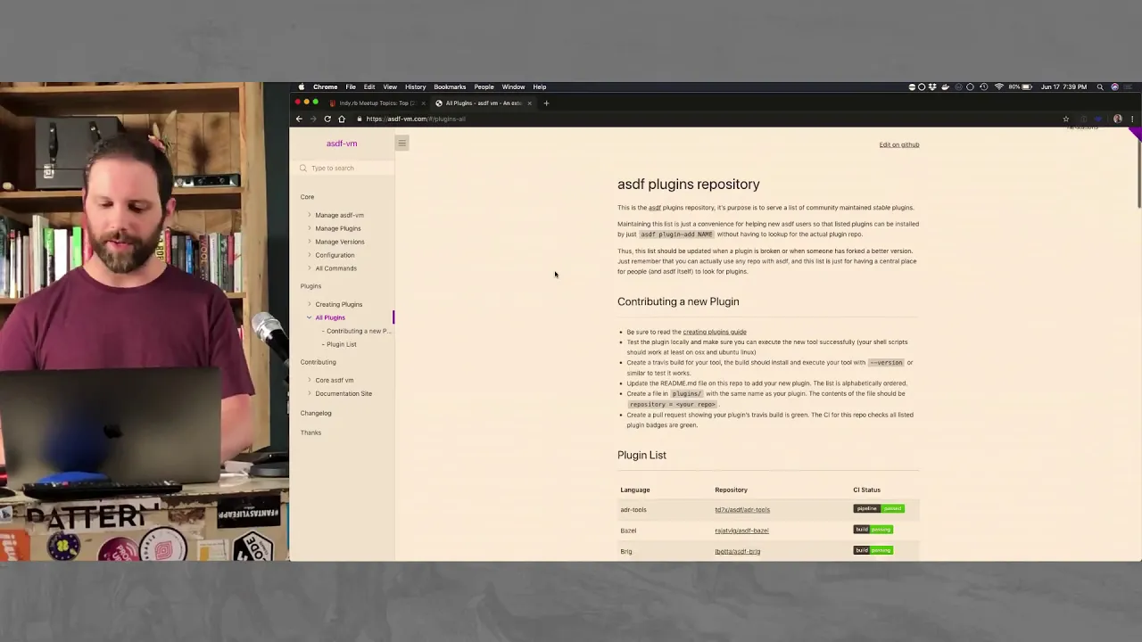This screenshot has height=642, width=1142.
Task: Open the Chrome application menu
Action: click(x=325, y=86)
